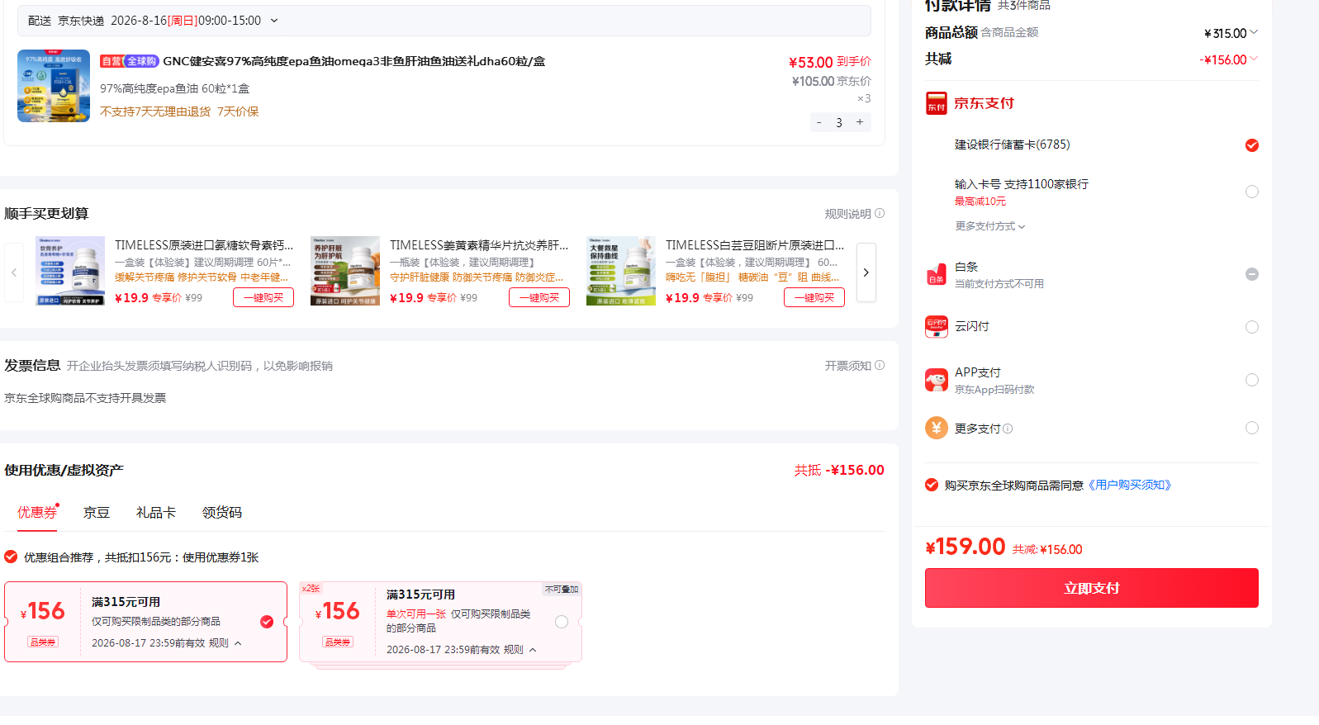The width and height of the screenshot is (1319, 725).
Task: Click the 共抵 -¥156.00 summary text
Action: coord(839,470)
